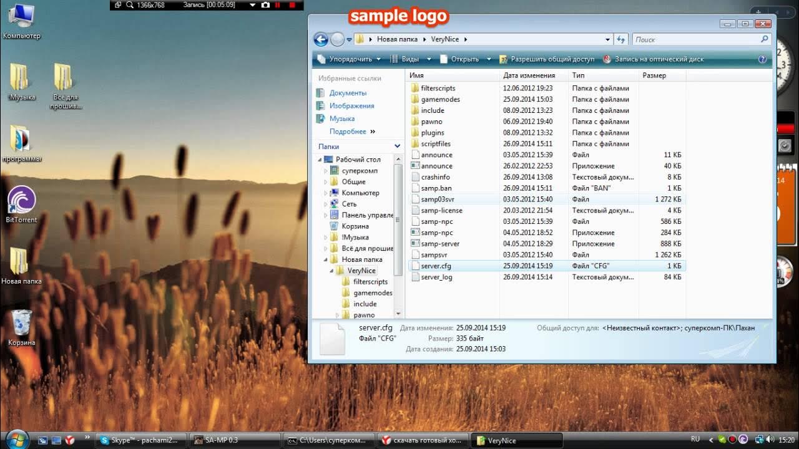
Task: Switch to Skype taskbar window
Action: (141, 440)
